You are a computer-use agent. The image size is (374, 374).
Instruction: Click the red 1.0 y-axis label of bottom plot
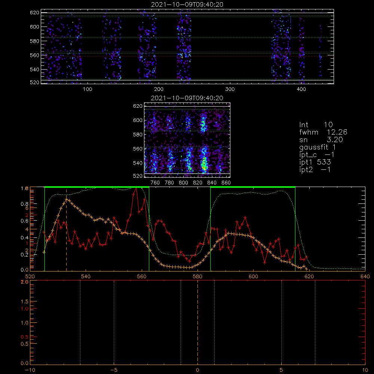[x=25, y=309]
